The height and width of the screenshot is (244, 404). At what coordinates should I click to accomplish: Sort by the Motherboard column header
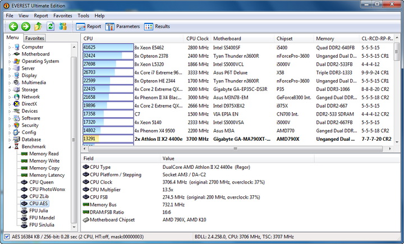click(x=242, y=39)
